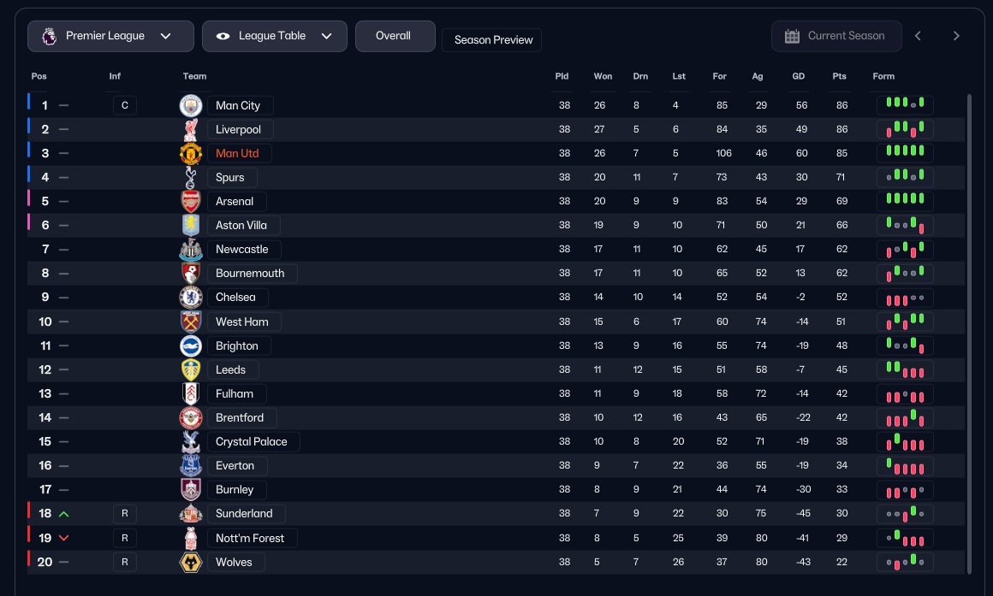The image size is (993, 596).
Task: Open the Crystal Palace team link
Action: tap(251, 441)
